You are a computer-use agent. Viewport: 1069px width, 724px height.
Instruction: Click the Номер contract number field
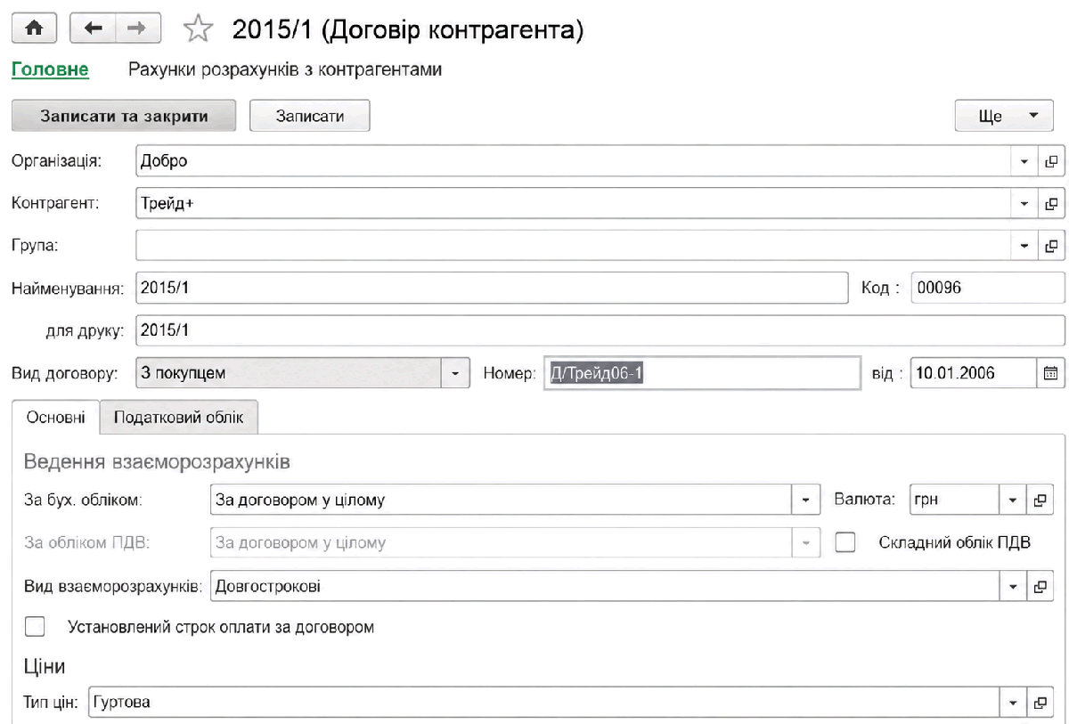pos(701,374)
